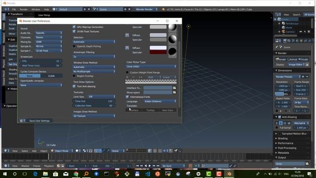
Task: Open the Windows Start menu
Action: click(x=4, y=174)
